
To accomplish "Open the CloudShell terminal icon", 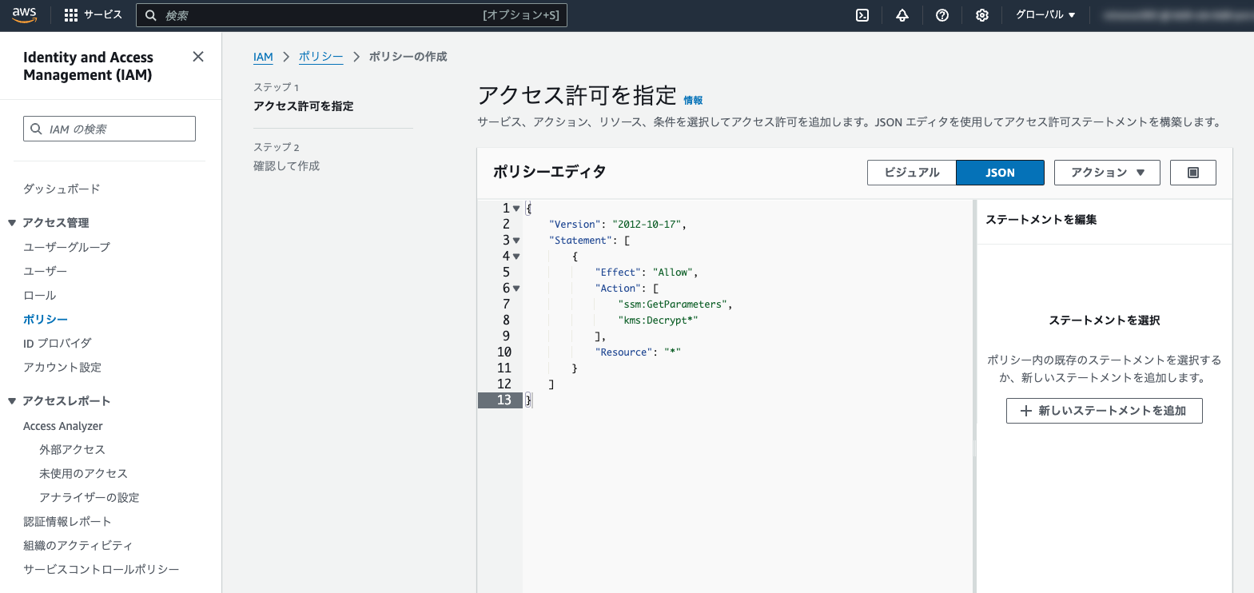I will click(862, 15).
